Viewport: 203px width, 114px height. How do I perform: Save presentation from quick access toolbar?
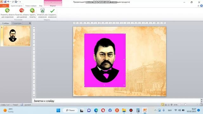[x=5, y=2]
